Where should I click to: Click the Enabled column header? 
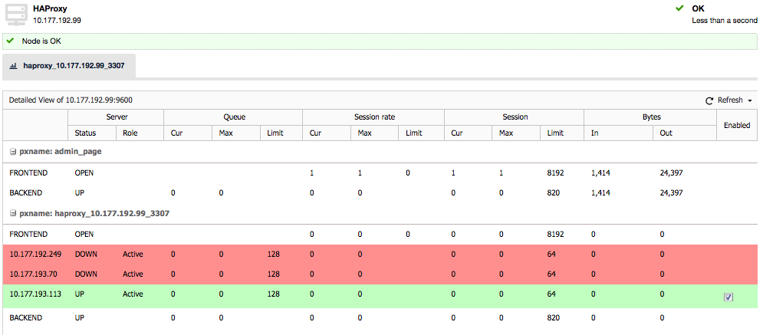(x=737, y=125)
